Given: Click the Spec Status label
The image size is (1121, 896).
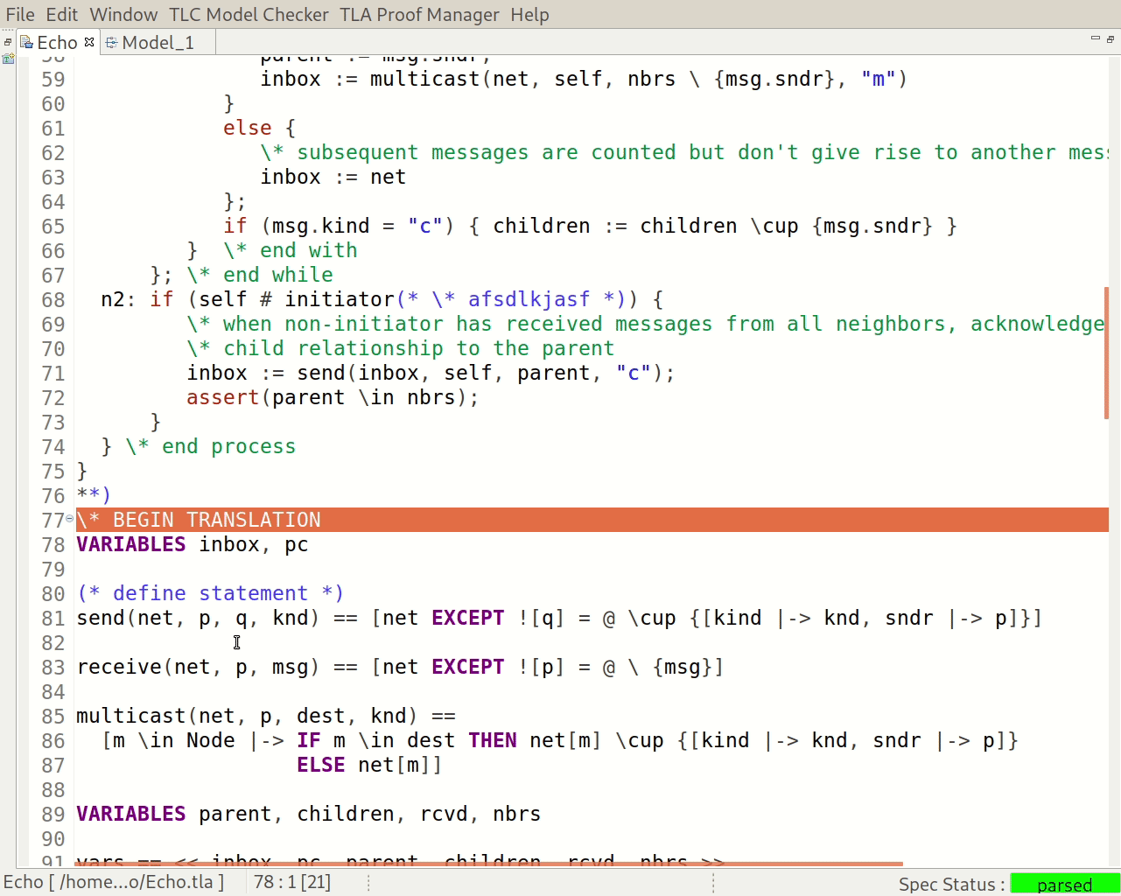Looking at the screenshot, I should [x=951, y=885].
